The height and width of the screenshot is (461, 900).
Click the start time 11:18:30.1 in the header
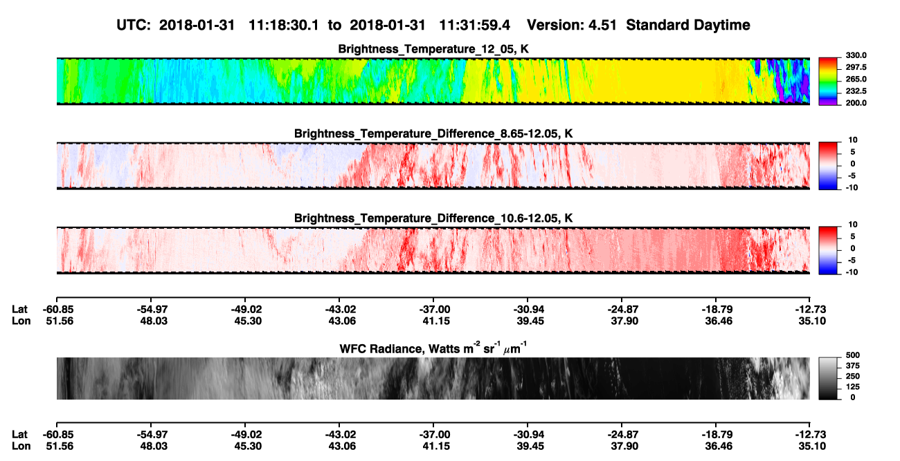pos(285,26)
